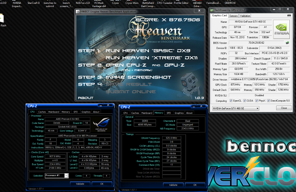Click the Republic of Gamers logo in CPU-Z
The height and width of the screenshot is (192, 296).
tap(101, 124)
